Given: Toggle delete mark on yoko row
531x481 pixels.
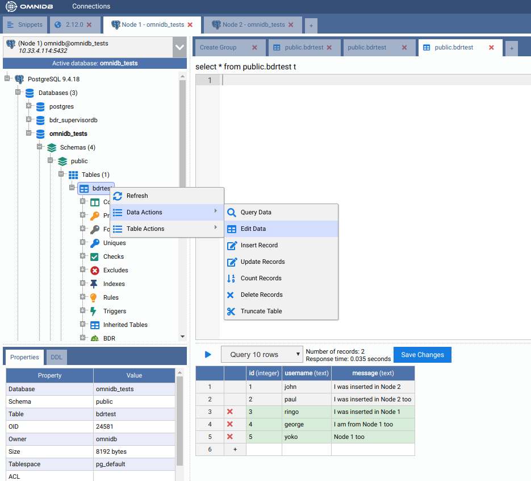Looking at the screenshot, I should [230, 437].
